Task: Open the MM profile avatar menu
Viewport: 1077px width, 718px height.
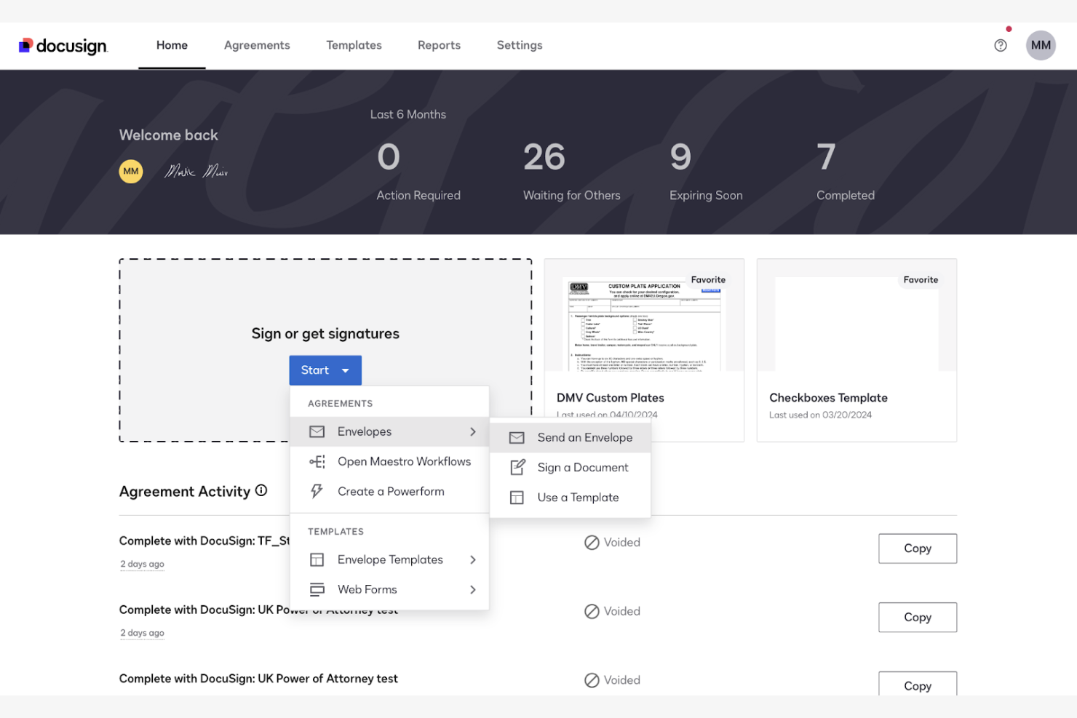Action: 1041,45
